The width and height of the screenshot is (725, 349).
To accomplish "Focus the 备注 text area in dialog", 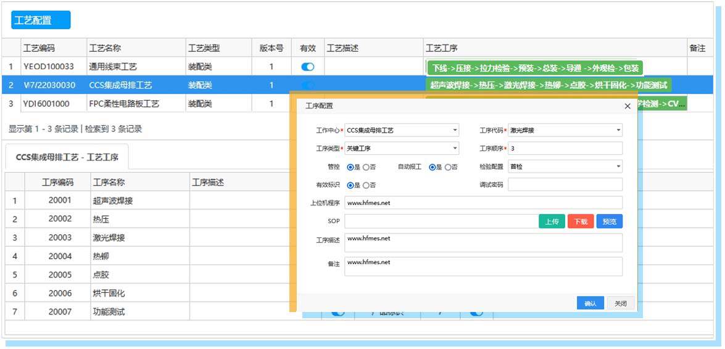I will tap(483, 267).
